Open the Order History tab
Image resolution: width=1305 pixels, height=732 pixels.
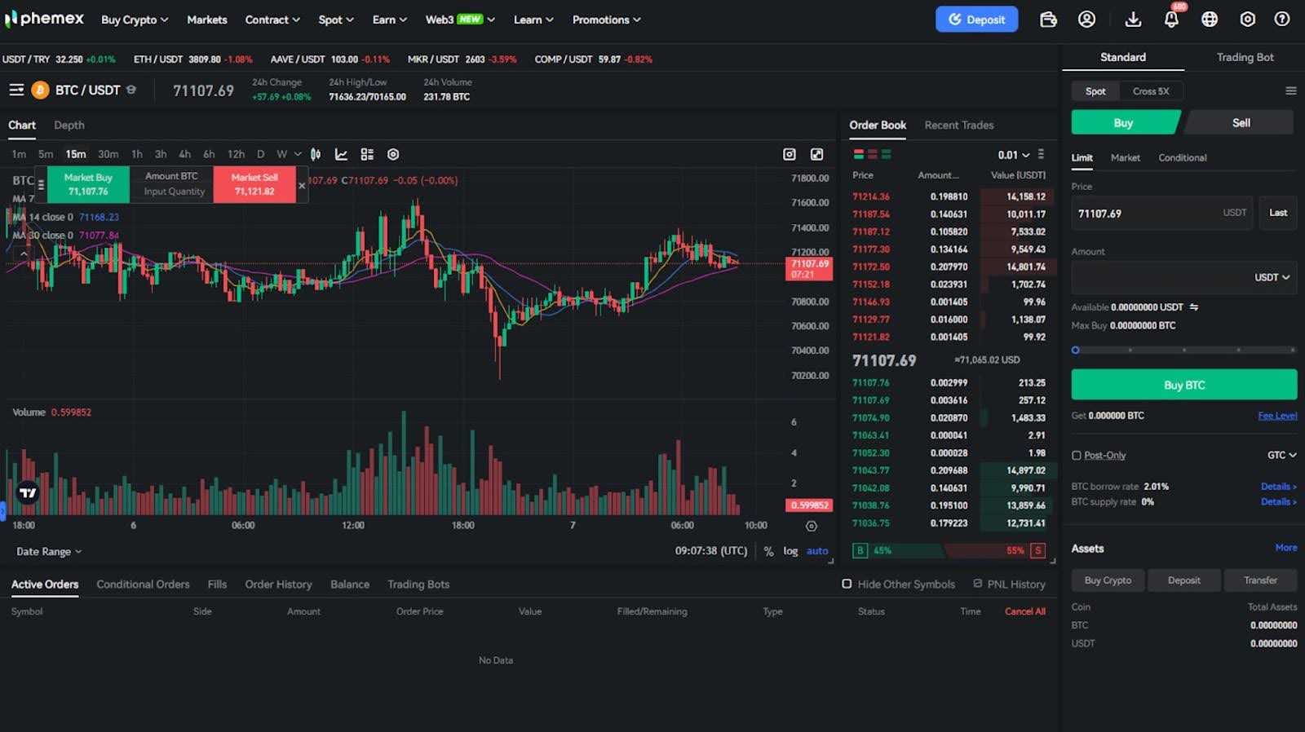pyautogui.click(x=278, y=584)
